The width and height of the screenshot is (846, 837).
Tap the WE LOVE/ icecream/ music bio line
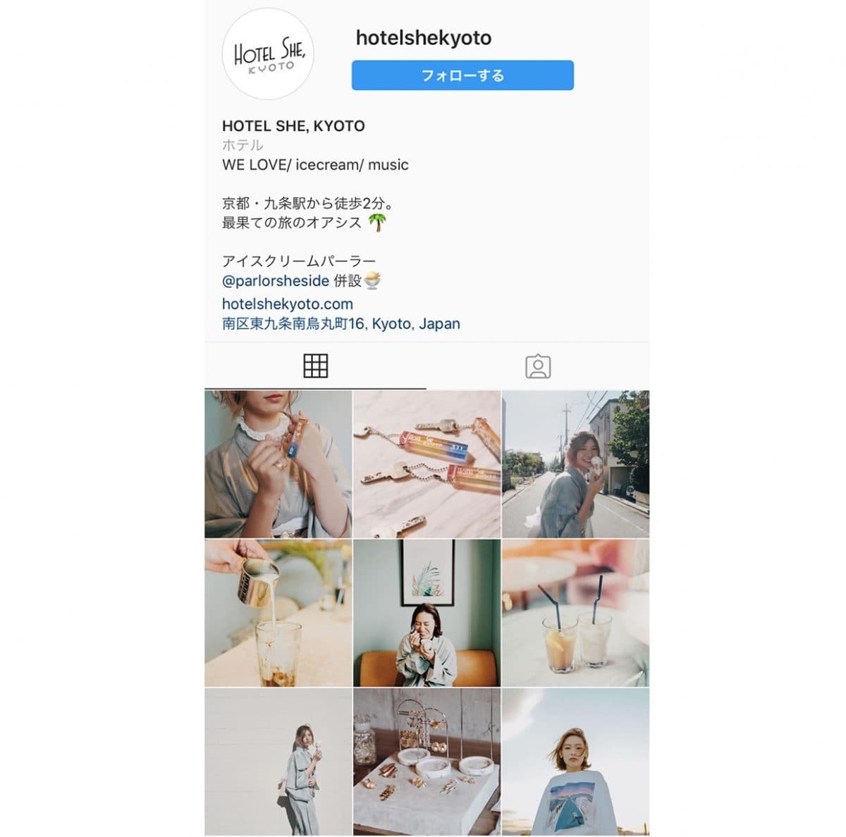click(315, 165)
